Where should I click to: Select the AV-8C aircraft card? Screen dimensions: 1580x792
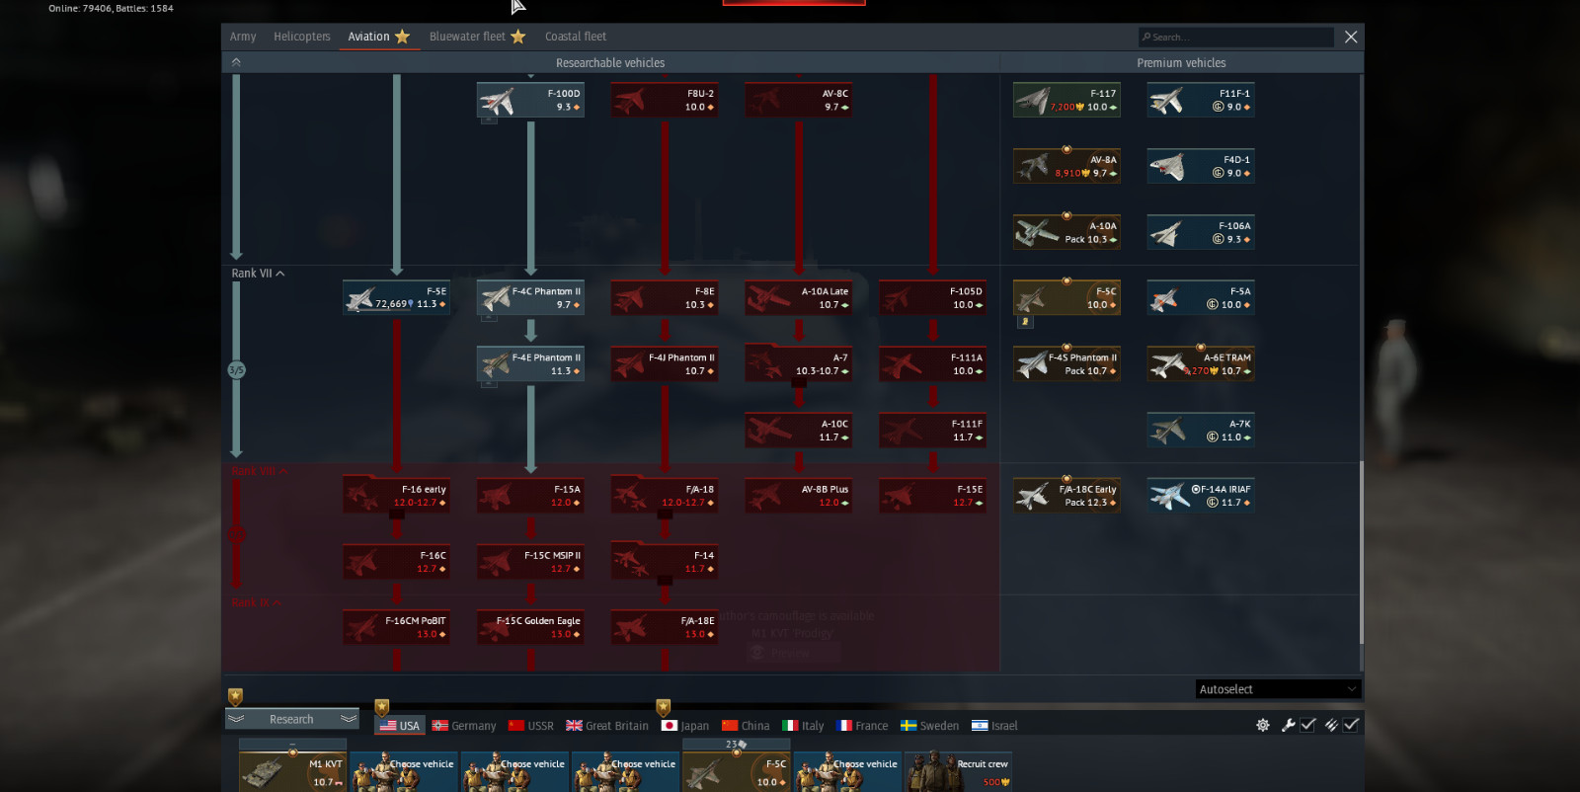799,100
